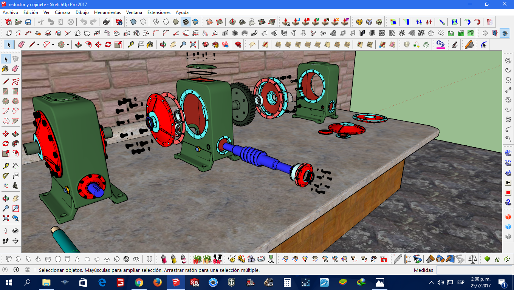Select the Paint Bucket tool in top toolbar
Viewport: 514px width, 290px height.
[150, 45]
